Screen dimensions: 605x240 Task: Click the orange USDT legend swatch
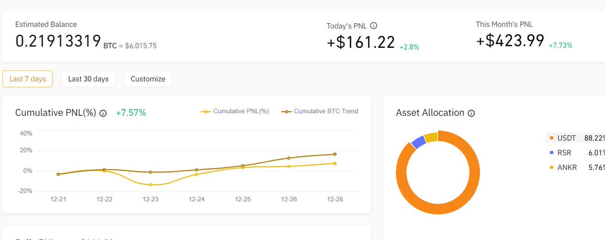click(x=552, y=138)
